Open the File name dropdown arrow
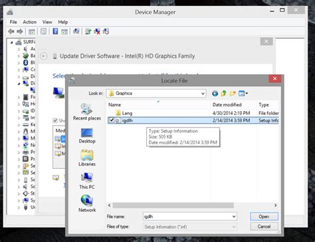315x242 pixels. (234, 217)
